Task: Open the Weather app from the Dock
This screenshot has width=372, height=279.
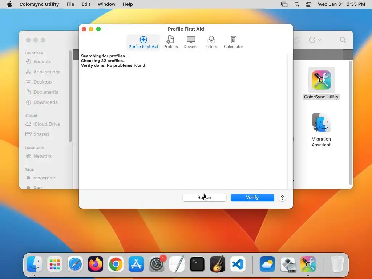Action: point(267,264)
